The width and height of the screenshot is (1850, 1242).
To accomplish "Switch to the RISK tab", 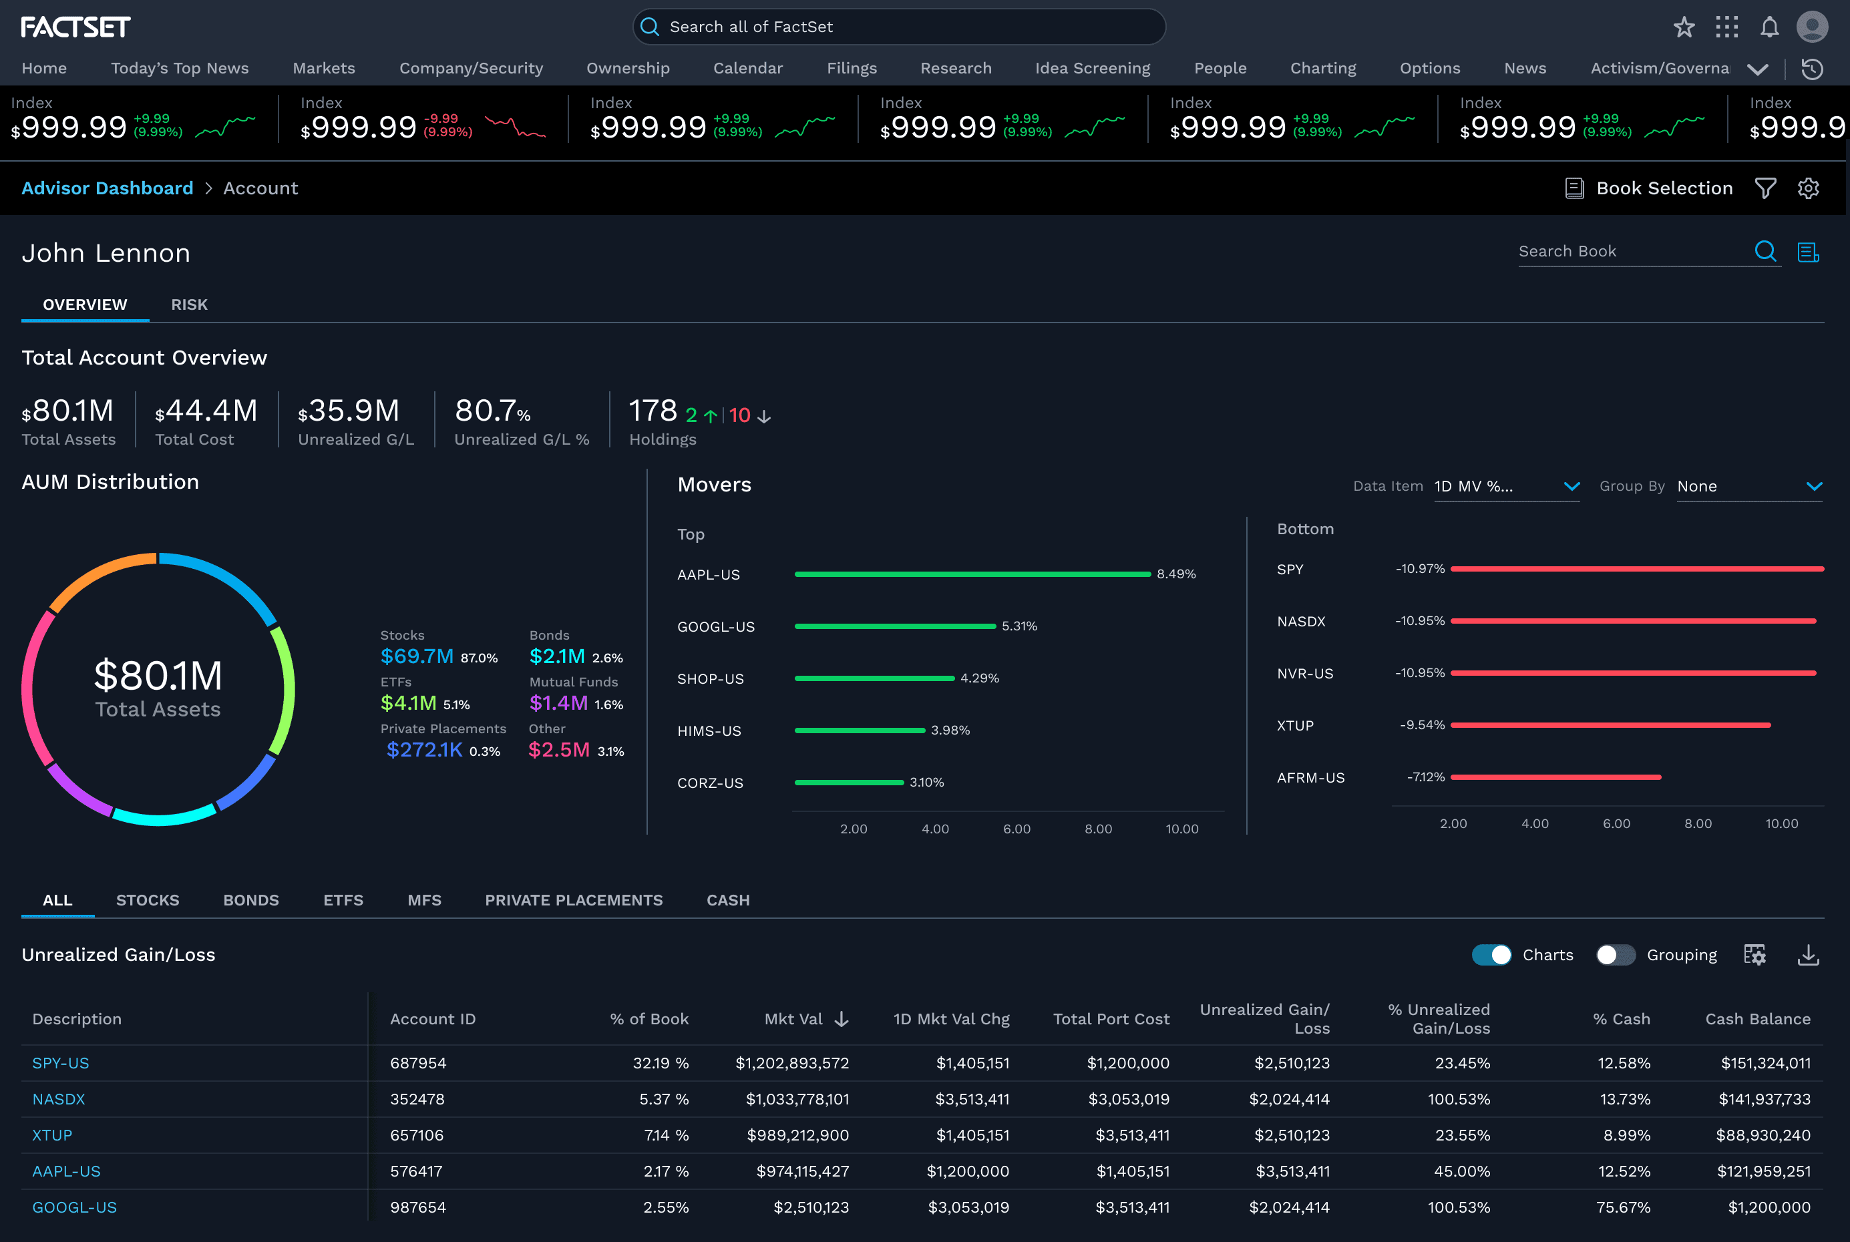I will 190,305.
